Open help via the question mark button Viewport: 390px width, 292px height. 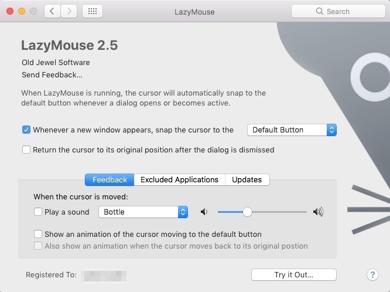point(372,275)
